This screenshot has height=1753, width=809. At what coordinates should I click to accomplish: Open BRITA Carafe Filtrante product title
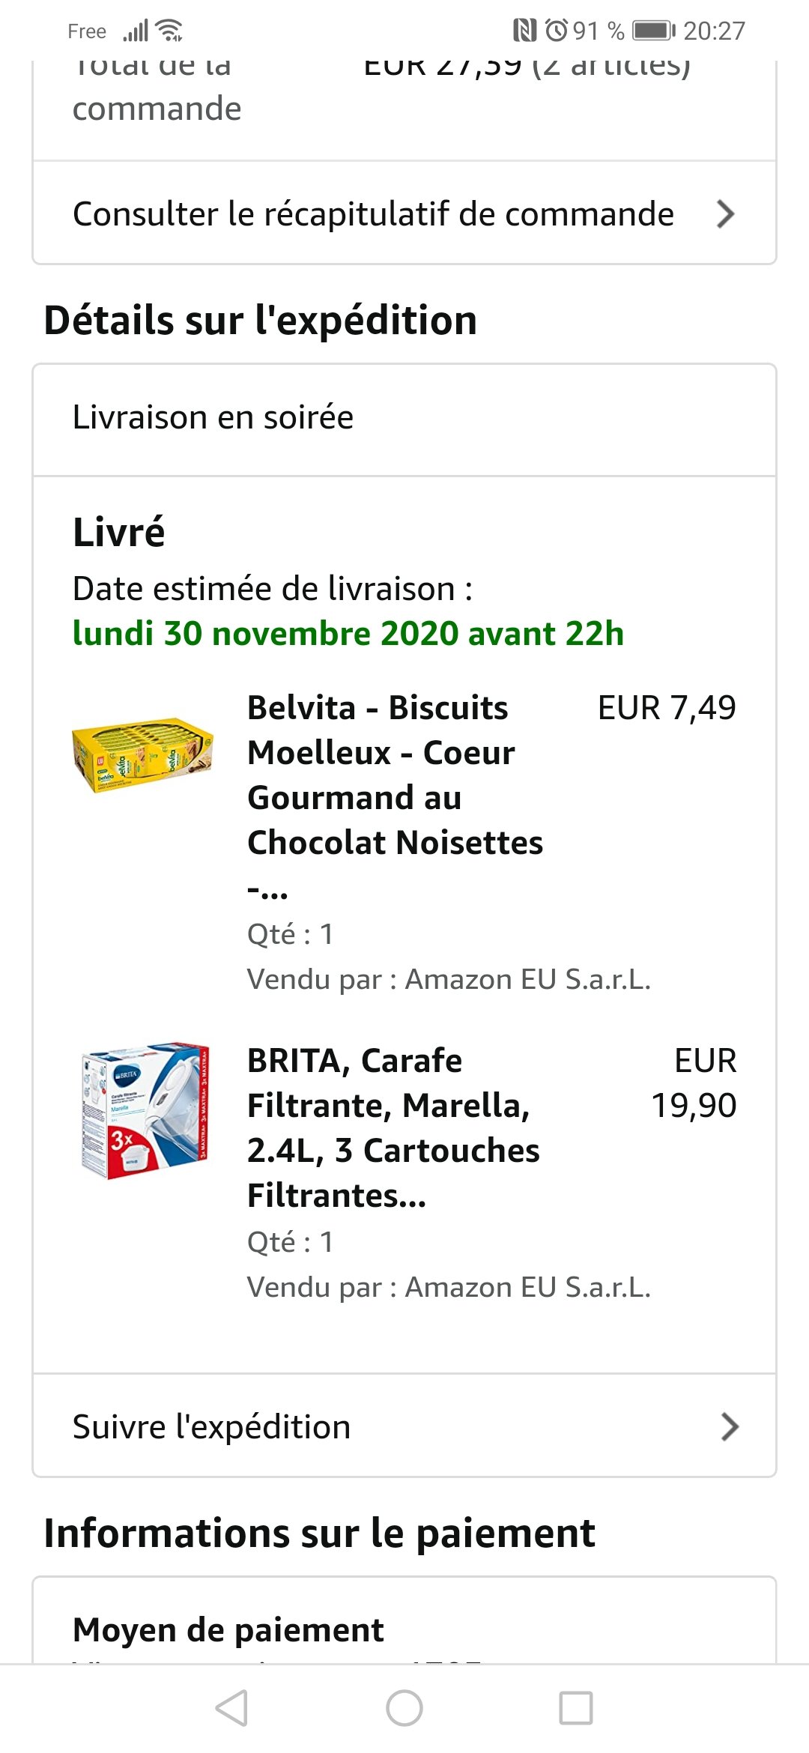point(393,1128)
